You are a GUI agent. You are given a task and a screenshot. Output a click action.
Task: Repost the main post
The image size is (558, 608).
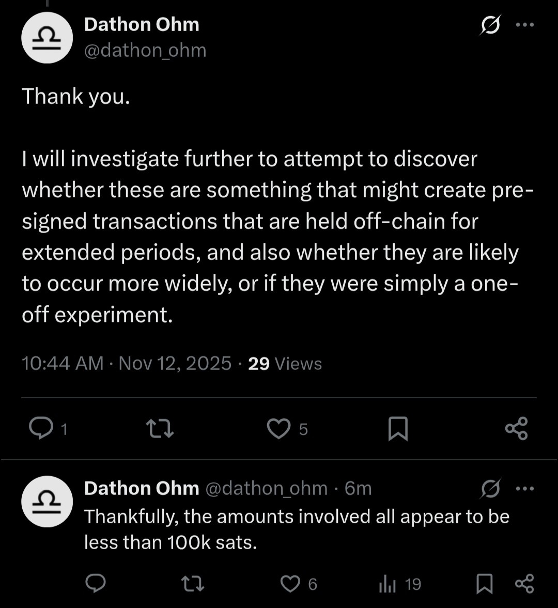(160, 429)
